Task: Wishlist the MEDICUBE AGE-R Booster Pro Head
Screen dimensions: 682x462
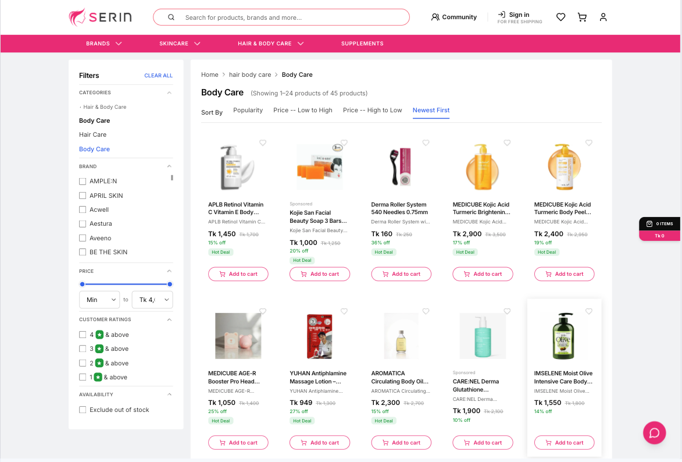Action: tap(263, 311)
